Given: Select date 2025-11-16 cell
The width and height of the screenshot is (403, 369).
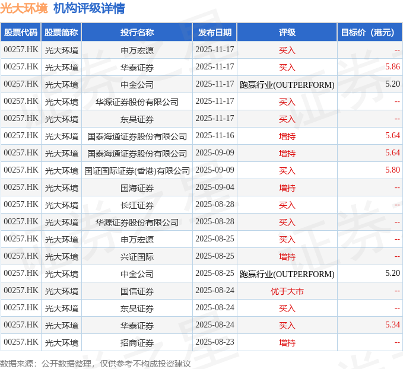Looking at the screenshot, I should click(215, 136).
